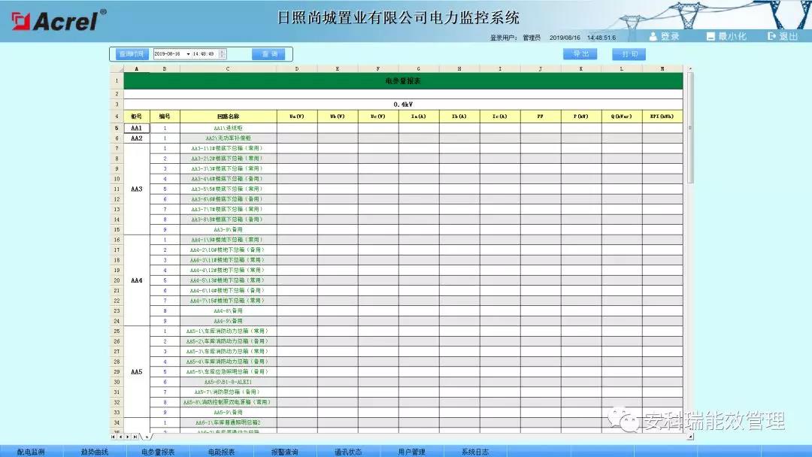
Task: Select the AA1 cabinet cell
Action: [x=137, y=128]
